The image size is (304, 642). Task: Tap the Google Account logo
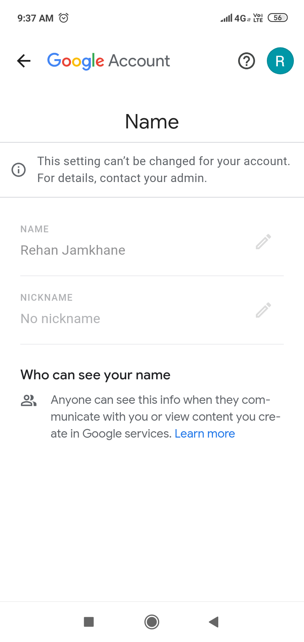(109, 61)
